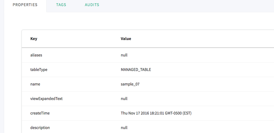The height and width of the screenshot is (133, 274).
Task: Click blank area between tabs and table
Action: (137, 21)
